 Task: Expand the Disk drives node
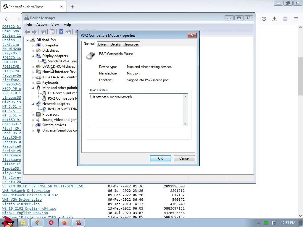33,51
